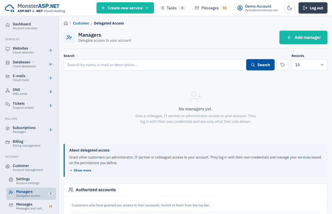
Task: Expand the DNS chevron
Action: click(22, 89)
